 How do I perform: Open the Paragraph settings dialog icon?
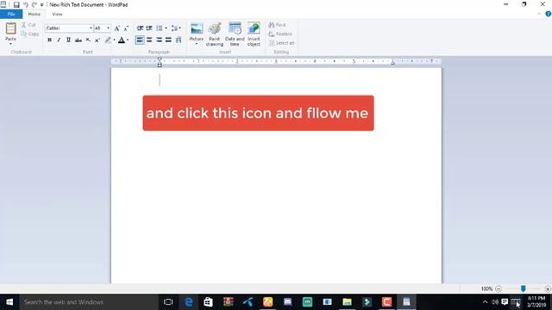(x=179, y=40)
